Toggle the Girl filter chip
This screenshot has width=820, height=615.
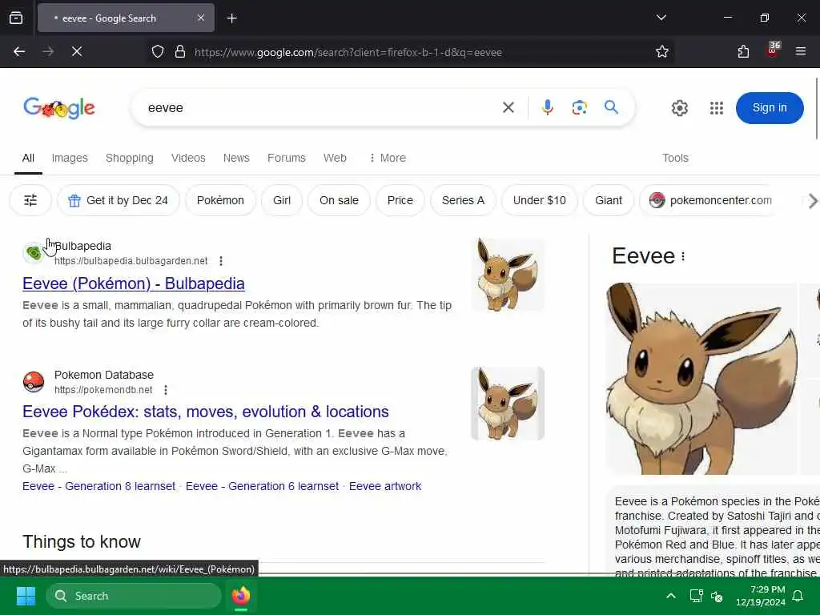tap(281, 200)
